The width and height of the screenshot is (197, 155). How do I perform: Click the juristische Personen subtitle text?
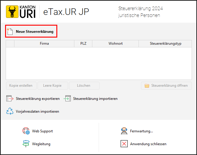click(139, 15)
